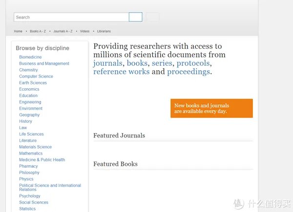Browse Materials Science discipline
293x212 pixels.
click(35, 147)
